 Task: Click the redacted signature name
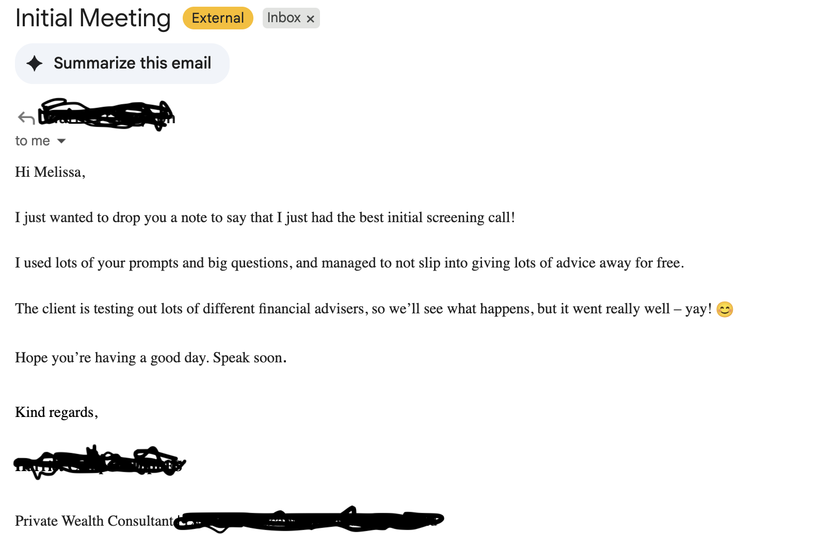(x=98, y=462)
